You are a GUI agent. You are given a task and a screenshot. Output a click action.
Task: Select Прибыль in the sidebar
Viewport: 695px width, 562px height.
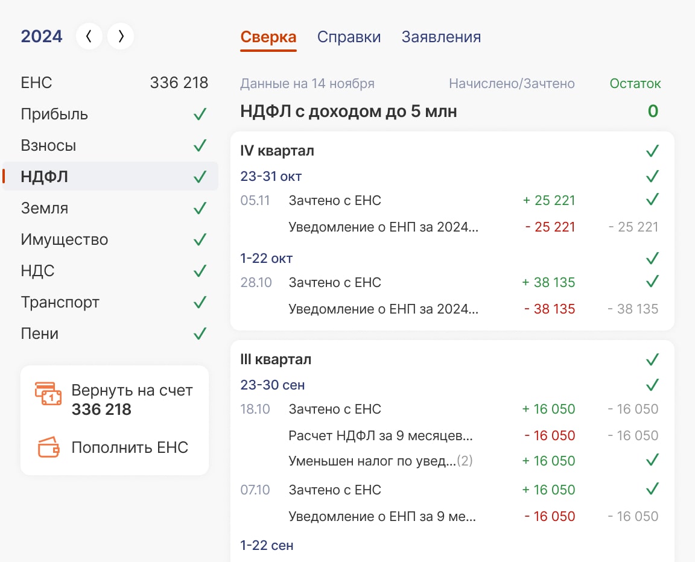coord(115,114)
